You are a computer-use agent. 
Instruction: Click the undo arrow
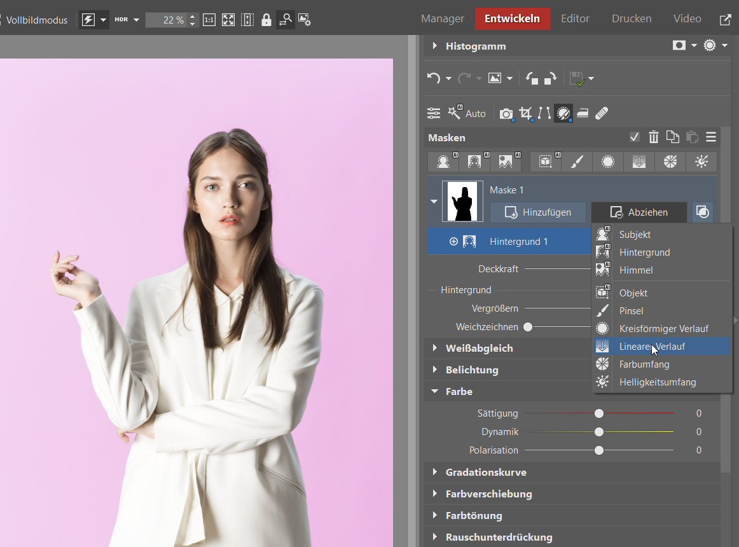point(434,78)
